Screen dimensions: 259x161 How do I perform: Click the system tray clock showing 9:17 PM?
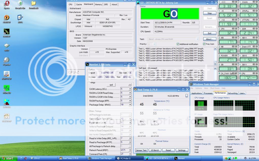(252, 158)
